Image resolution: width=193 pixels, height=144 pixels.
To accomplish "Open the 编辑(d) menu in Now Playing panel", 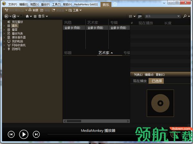I will pos(149,75).
